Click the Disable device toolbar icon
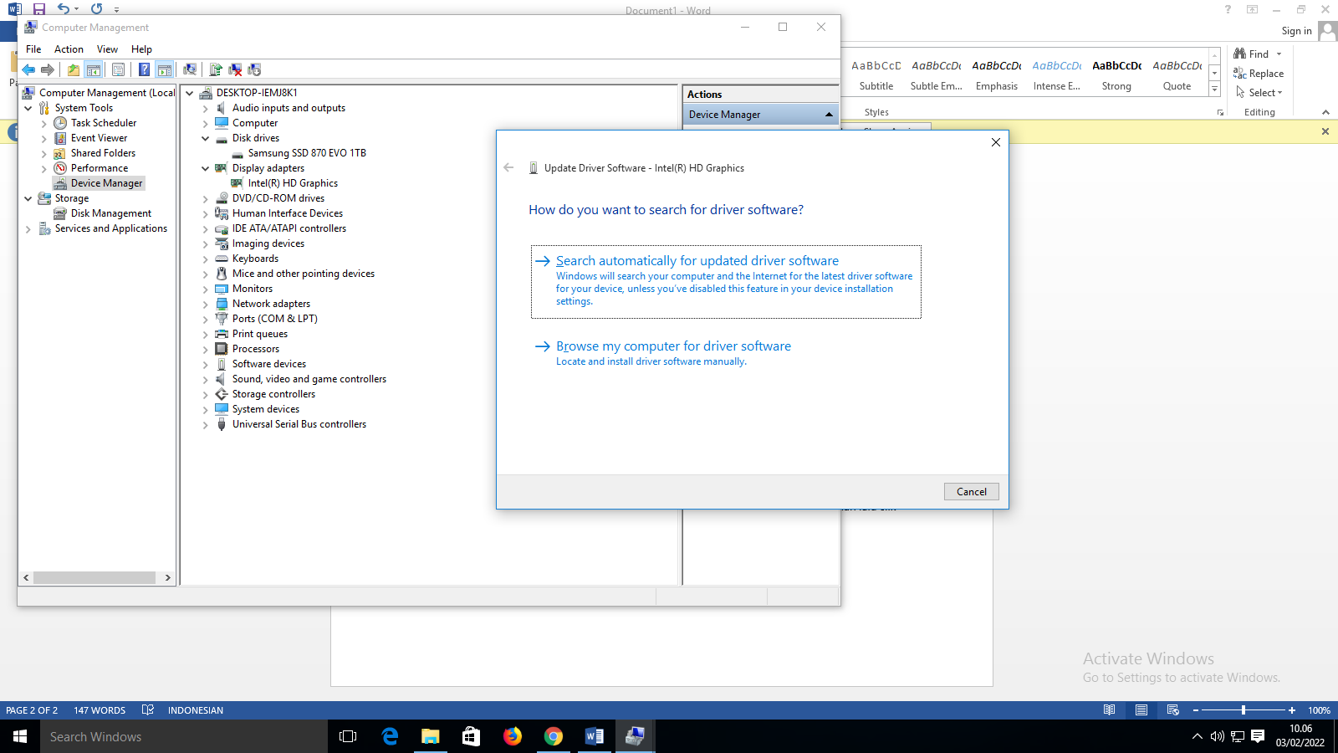Screen dimensions: 1338x753 254,69
